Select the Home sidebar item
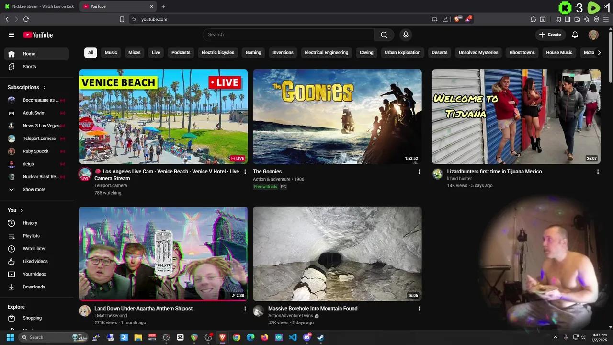This screenshot has height=345, width=613. click(x=36, y=54)
